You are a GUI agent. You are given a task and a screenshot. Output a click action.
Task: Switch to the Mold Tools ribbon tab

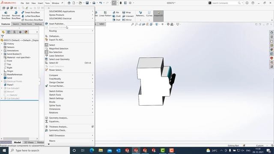[27, 24]
